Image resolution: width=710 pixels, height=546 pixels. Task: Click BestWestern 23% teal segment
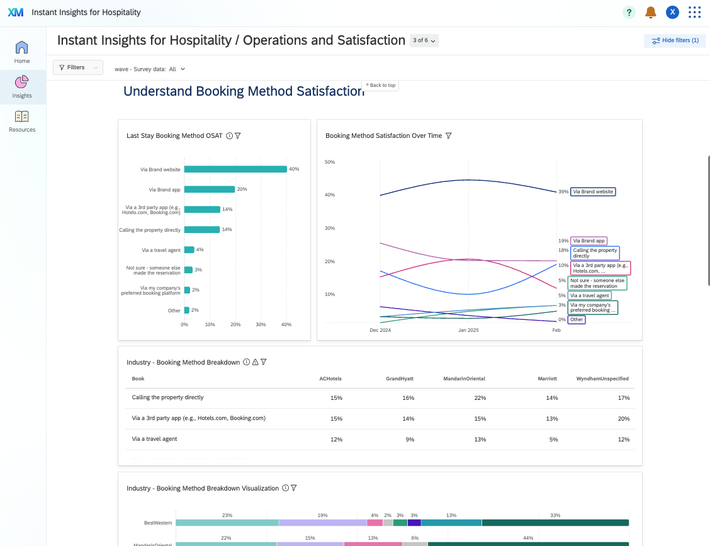pyautogui.click(x=227, y=523)
